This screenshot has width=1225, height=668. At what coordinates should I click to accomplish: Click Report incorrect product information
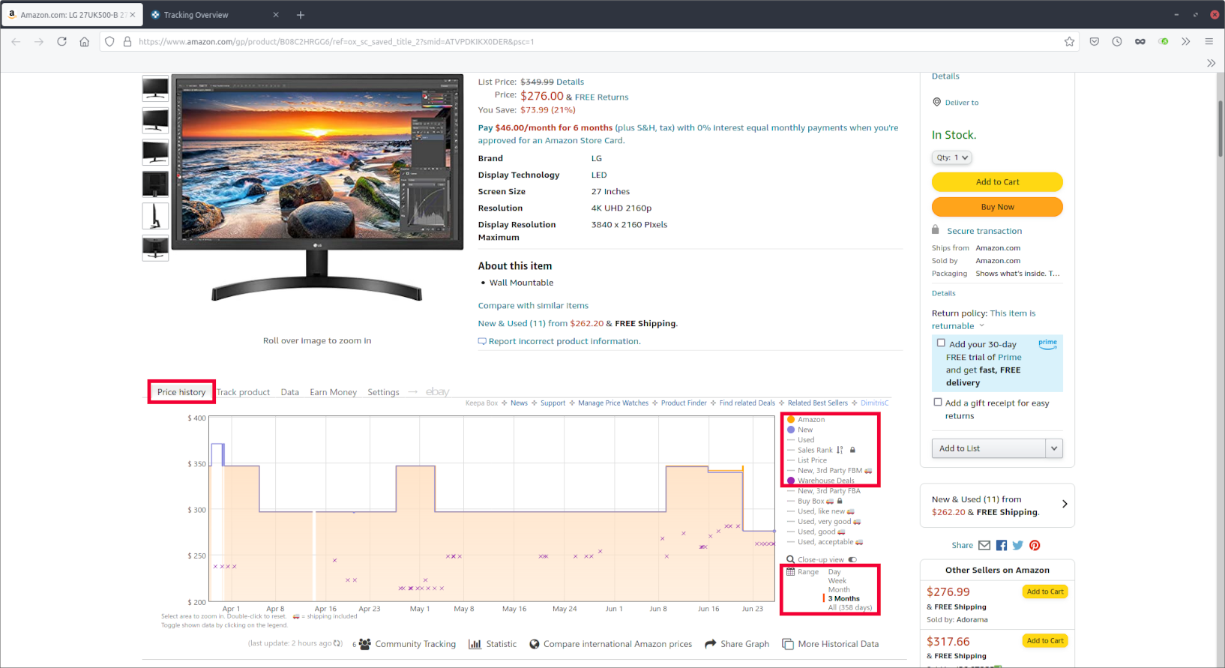[564, 341]
